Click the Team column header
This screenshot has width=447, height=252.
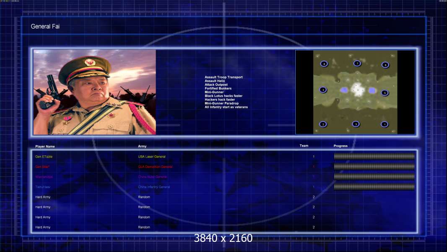tap(304, 146)
